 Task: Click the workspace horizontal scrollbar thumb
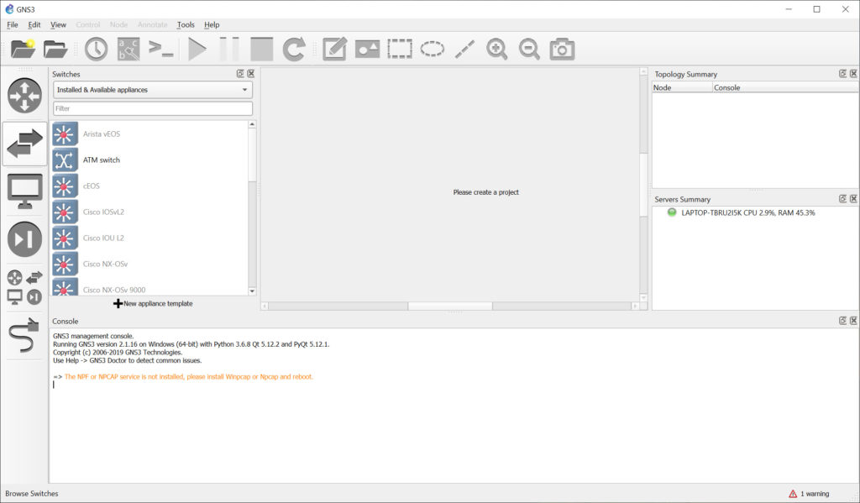point(450,306)
